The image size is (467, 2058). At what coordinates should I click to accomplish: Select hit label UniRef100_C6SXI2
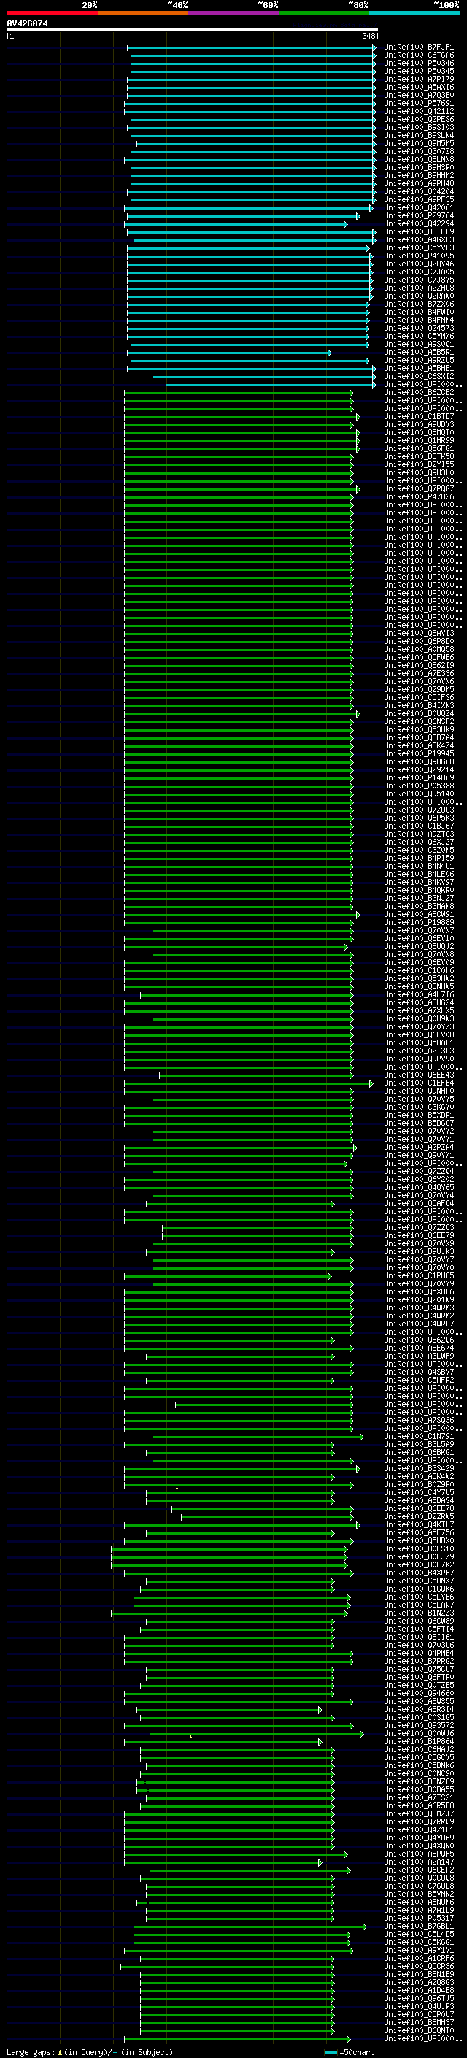(419, 376)
